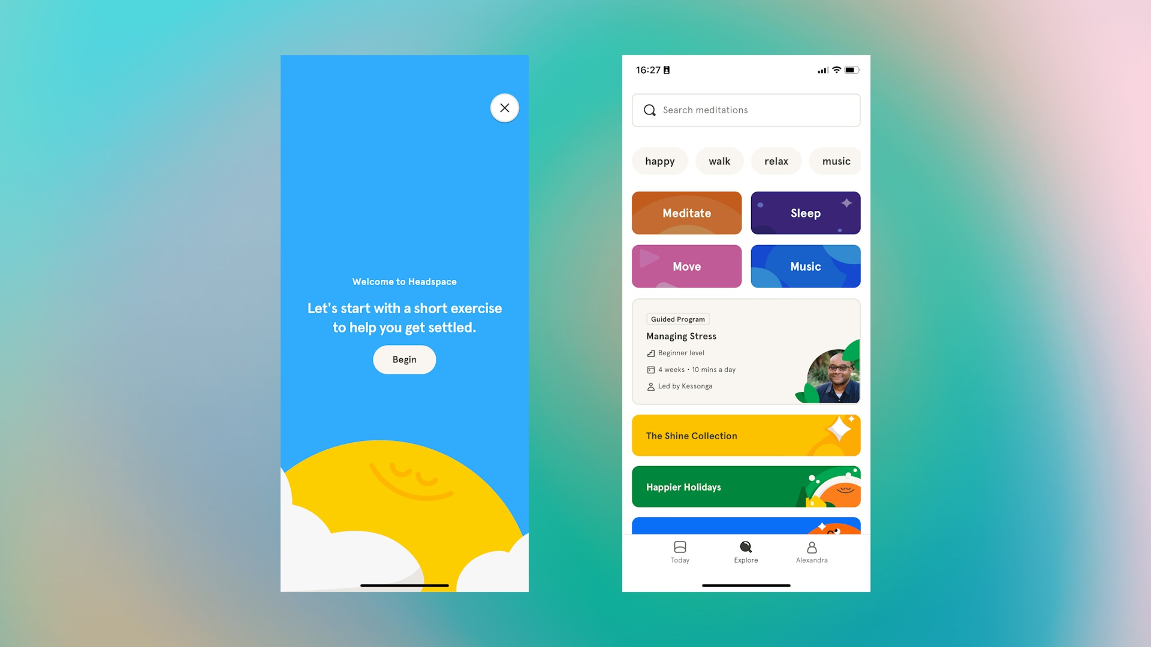The image size is (1151, 647).
Task: Tap the Meditate category icon
Action: click(686, 213)
